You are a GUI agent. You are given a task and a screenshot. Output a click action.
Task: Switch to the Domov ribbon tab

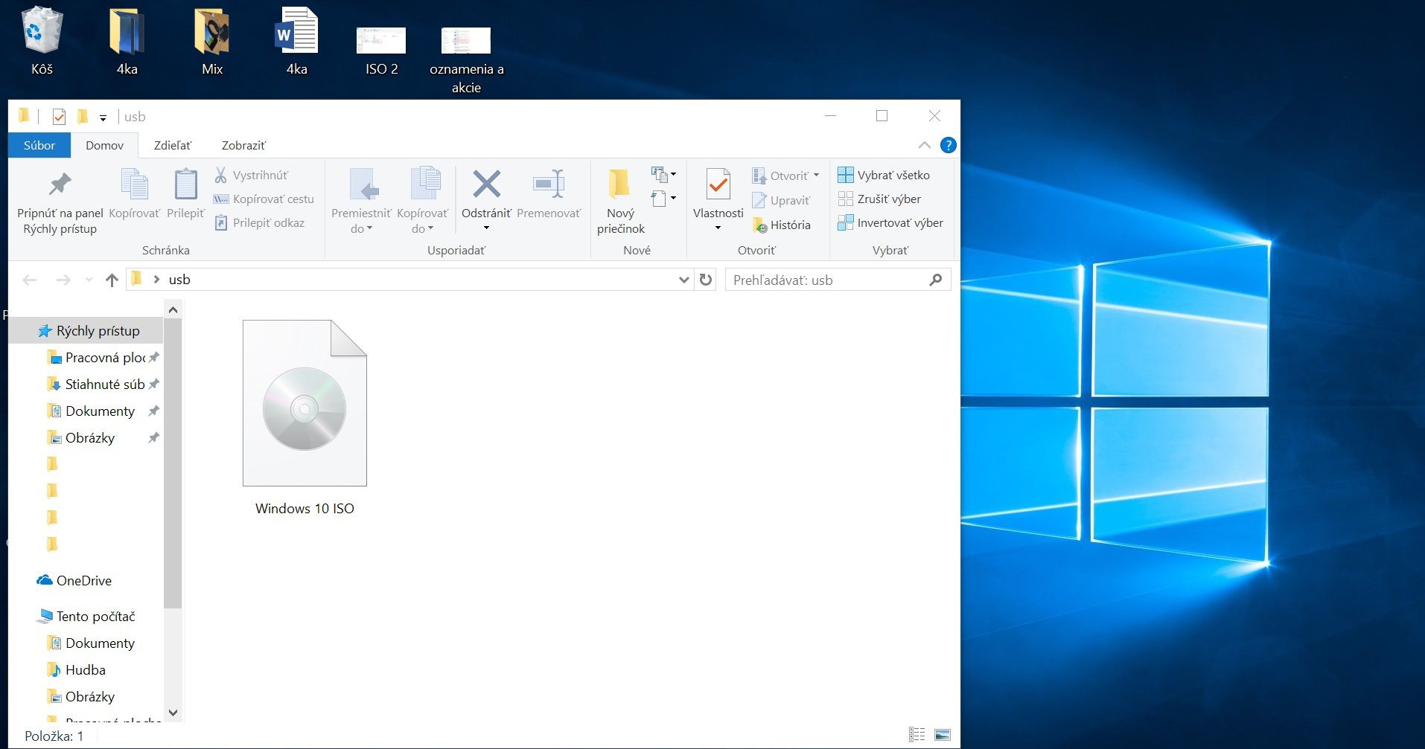pyautogui.click(x=104, y=145)
